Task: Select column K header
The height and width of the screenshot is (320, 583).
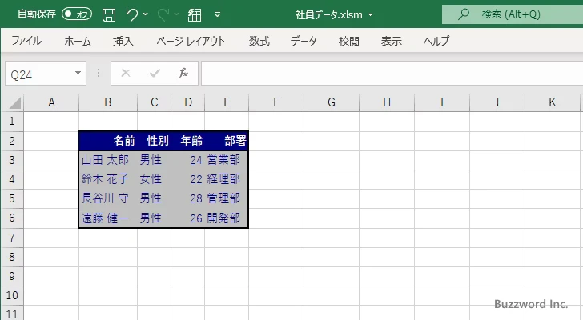Action: (553, 102)
